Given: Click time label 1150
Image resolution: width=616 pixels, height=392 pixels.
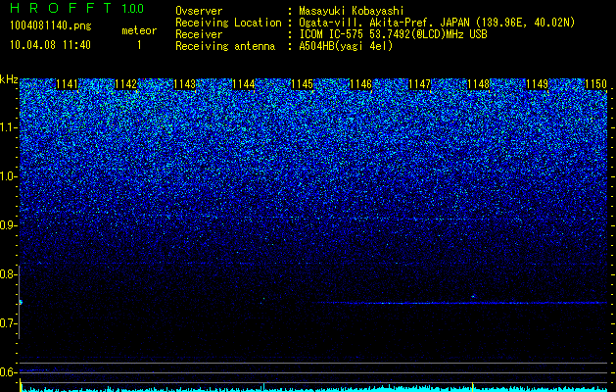Looking at the screenshot, I should tap(596, 84).
